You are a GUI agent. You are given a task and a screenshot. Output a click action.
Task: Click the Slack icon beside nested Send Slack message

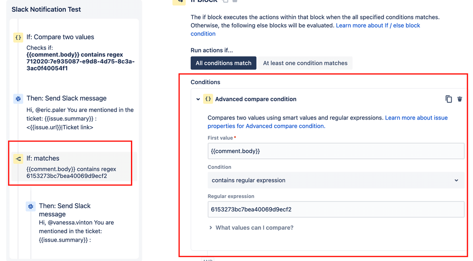[x=30, y=207]
